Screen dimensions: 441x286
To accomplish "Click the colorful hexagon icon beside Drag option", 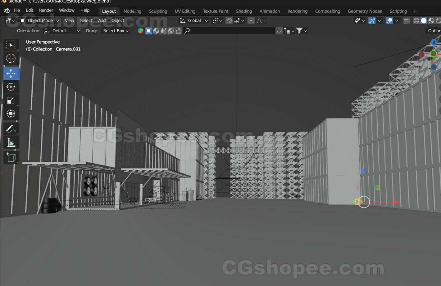I will pos(141,31).
